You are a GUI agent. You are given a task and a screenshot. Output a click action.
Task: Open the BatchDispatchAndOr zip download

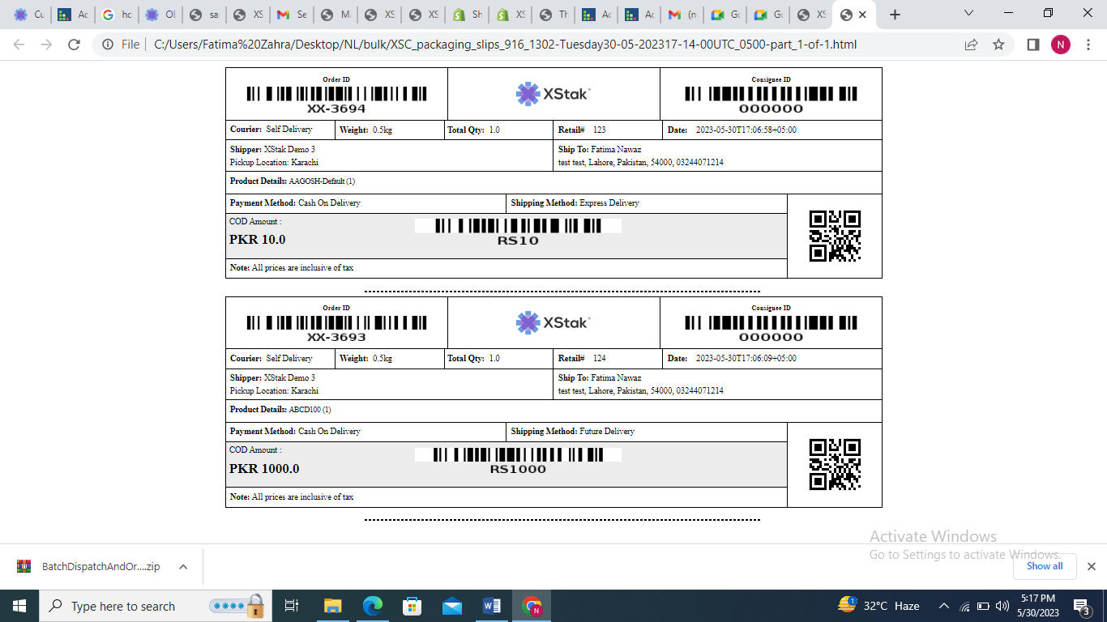(x=89, y=567)
